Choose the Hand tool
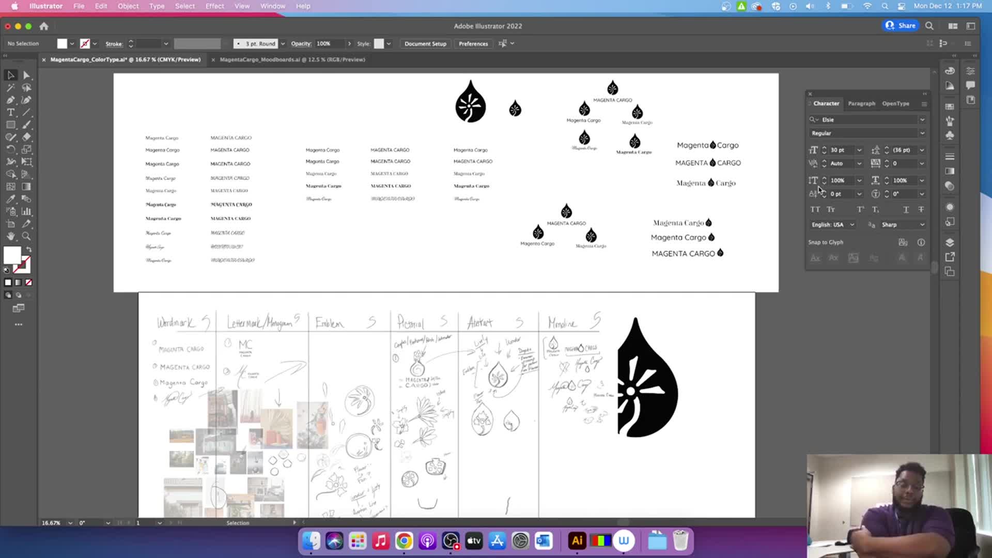Viewport: 992px width, 558px height. pos(10,236)
